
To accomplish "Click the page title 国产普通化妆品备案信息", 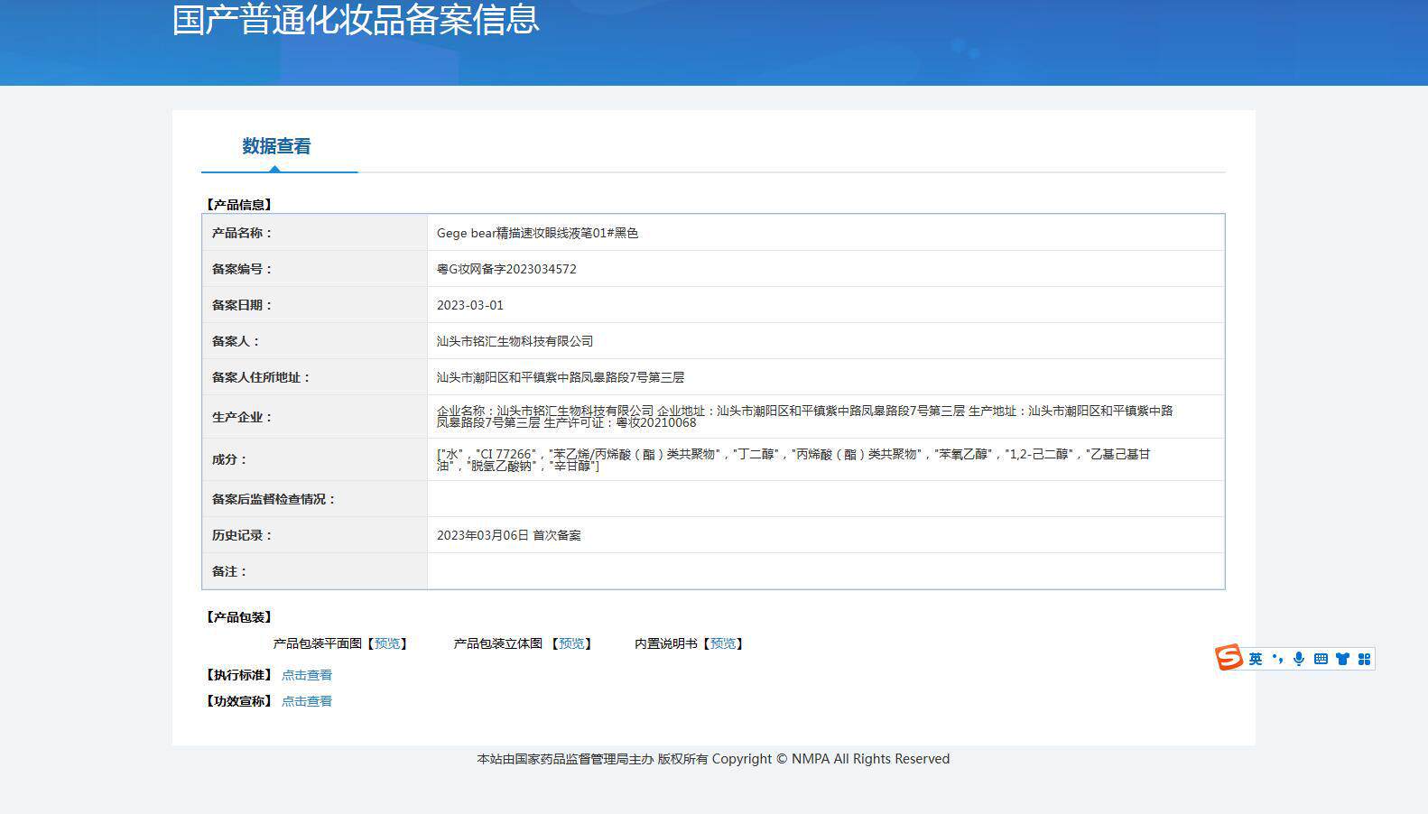I will (356, 19).
